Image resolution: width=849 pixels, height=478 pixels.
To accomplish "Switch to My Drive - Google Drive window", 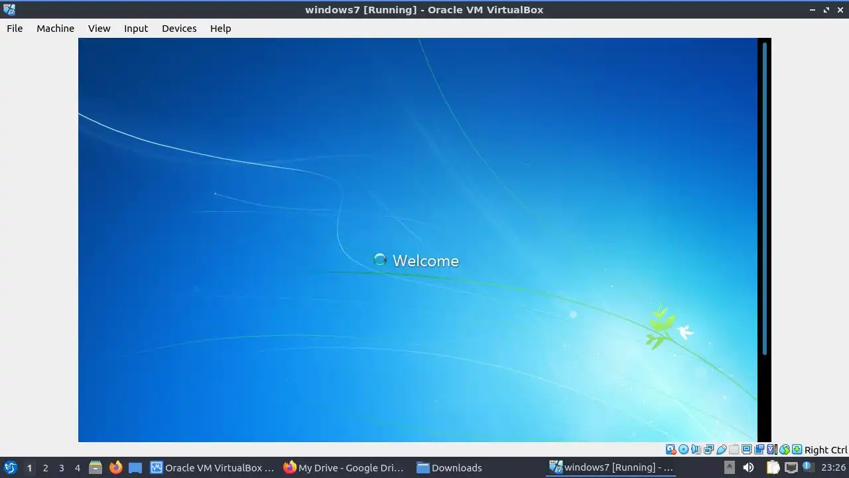I will tap(344, 467).
